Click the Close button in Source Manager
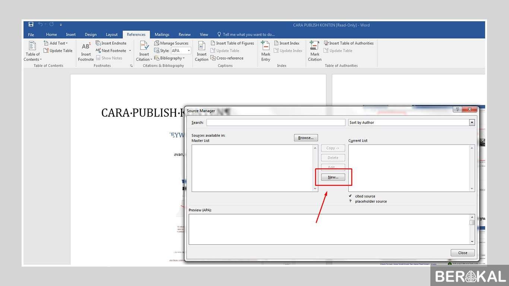 click(463, 253)
